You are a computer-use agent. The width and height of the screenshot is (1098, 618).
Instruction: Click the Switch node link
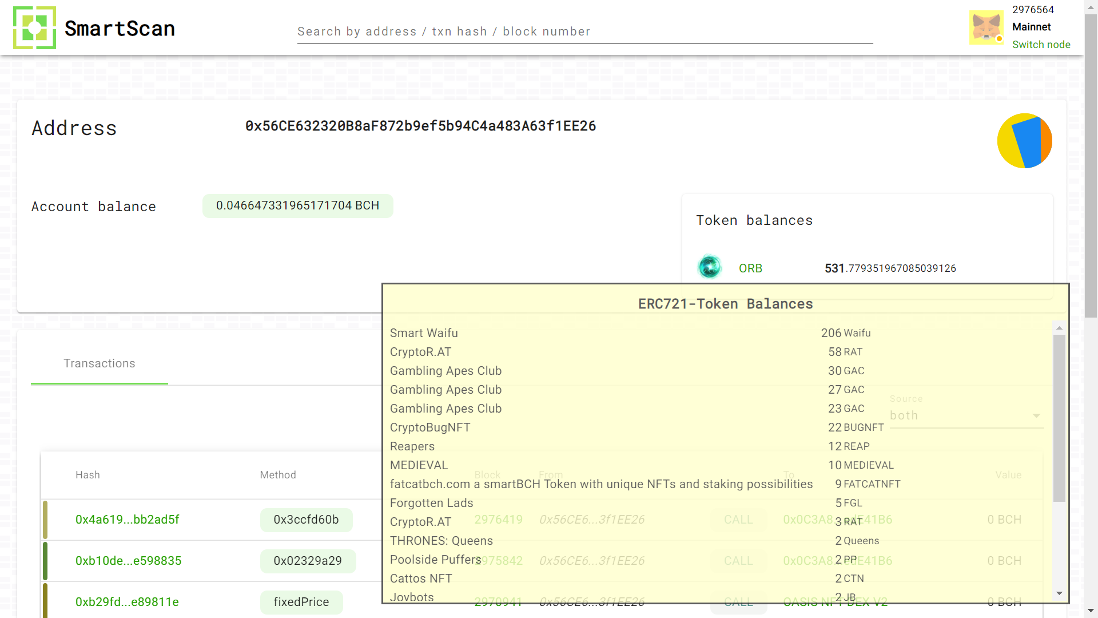pyautogui.click(x=1041, y=45)
